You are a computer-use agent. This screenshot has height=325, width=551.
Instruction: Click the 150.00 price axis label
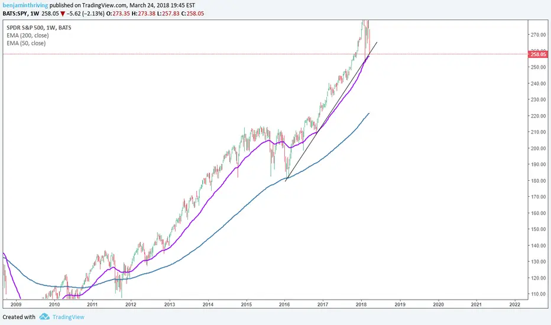point(539,229)
